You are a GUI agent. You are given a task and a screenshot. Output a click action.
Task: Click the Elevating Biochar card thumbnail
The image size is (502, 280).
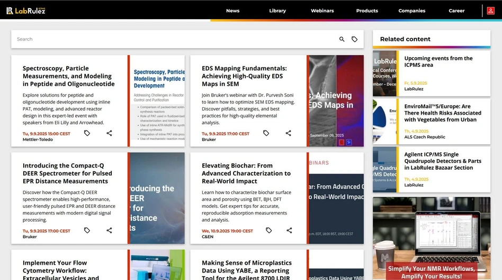336,198
